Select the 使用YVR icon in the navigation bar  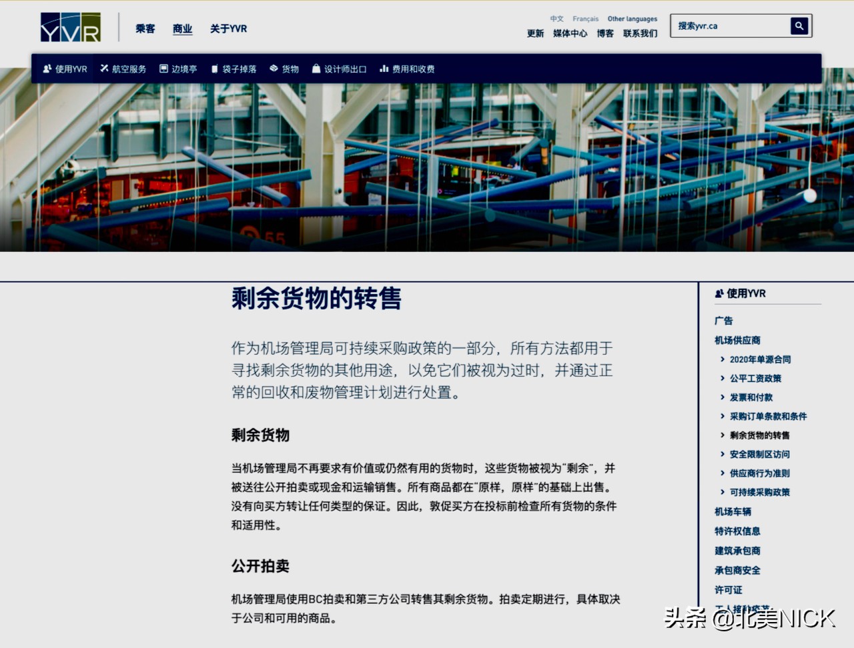pyautogui.click(x=45, y=68)
